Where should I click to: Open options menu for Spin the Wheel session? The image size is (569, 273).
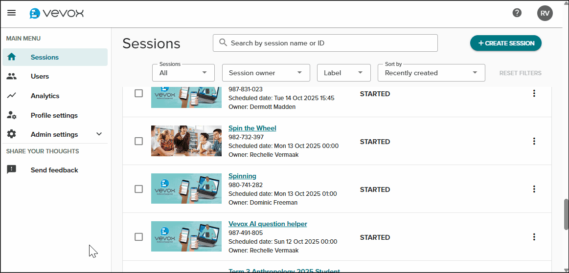(x=534, y=142)
